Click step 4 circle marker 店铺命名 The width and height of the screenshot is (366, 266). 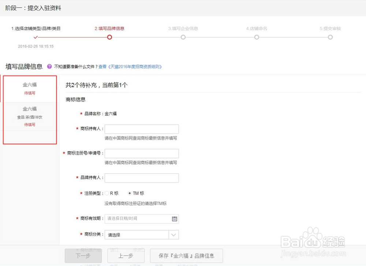click(x=257, y=37)
